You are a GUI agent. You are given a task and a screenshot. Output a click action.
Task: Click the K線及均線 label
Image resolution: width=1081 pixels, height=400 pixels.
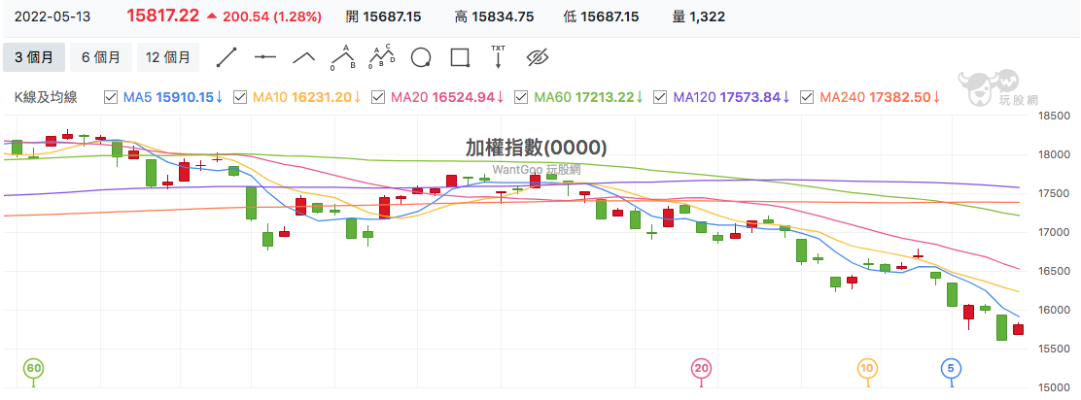click(x=47, y=97)
